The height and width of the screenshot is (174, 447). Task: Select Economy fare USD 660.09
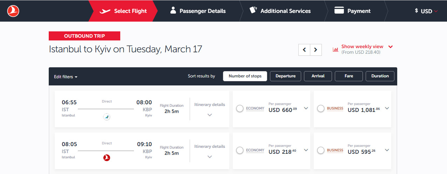coord(240,109)
